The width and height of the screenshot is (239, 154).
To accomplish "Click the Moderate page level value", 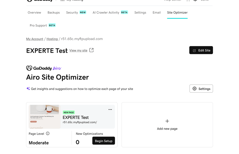I will pos(39,143).
